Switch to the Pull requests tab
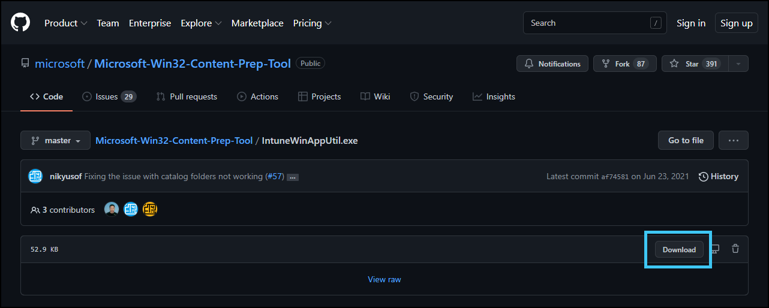This screenshot has height=308, width=769. [x=187, y=96]
